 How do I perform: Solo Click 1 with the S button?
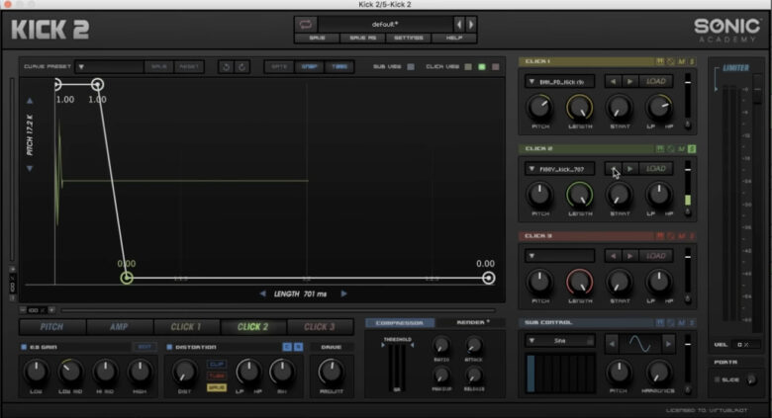[x=692, y=61]
